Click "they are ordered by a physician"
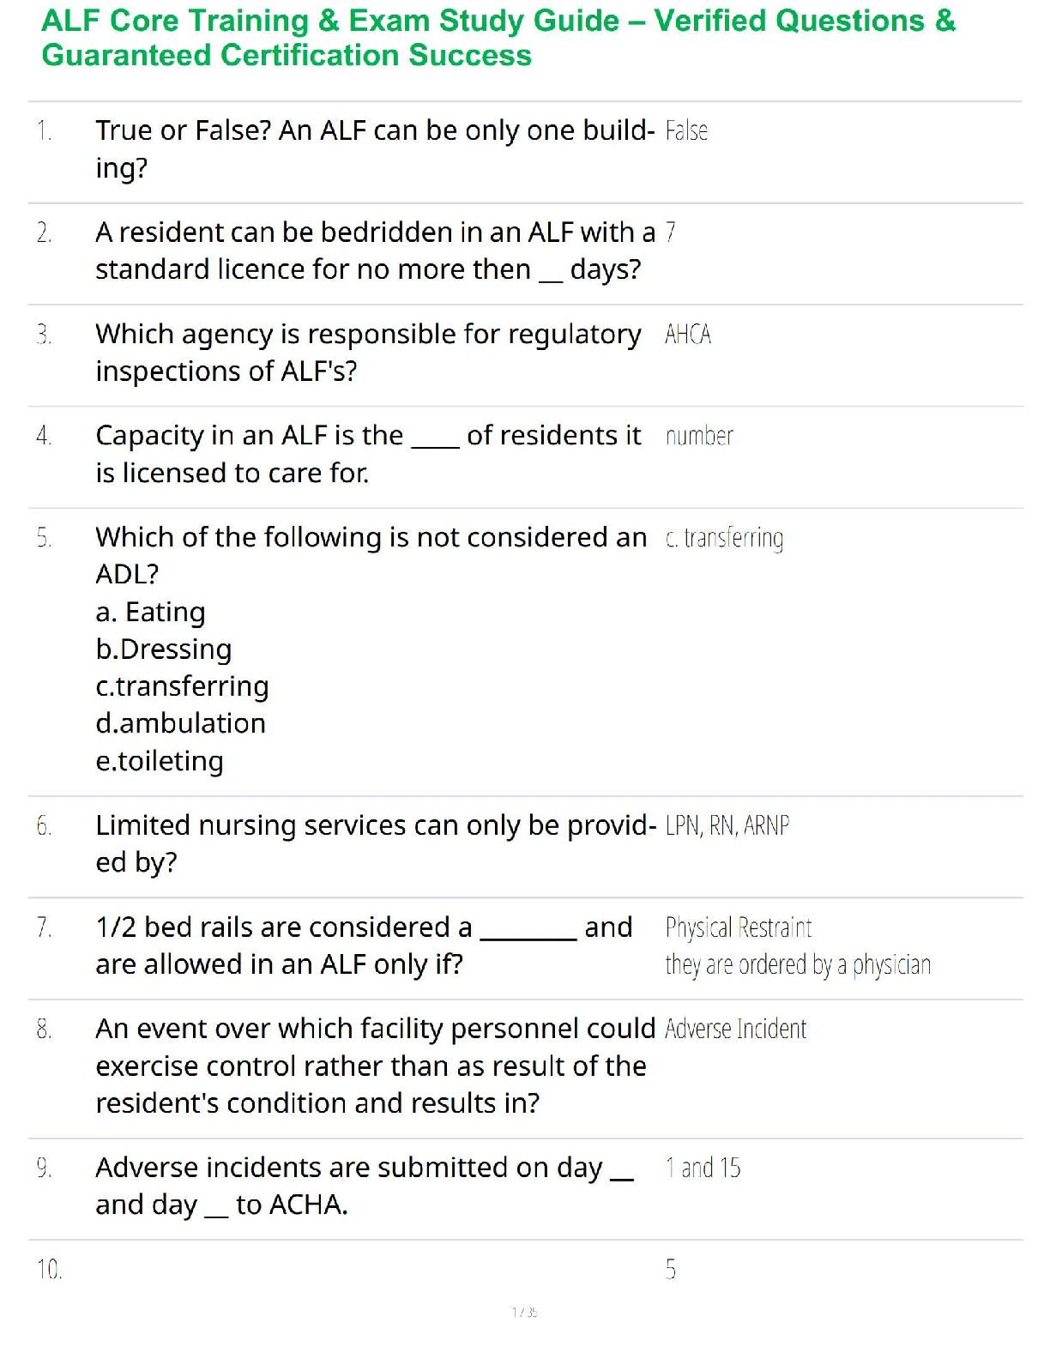Screen dimensions: 1050x1359 [x=797, y=965]
